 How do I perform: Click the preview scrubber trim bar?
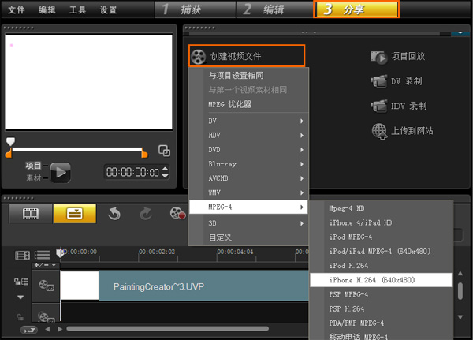77,149
